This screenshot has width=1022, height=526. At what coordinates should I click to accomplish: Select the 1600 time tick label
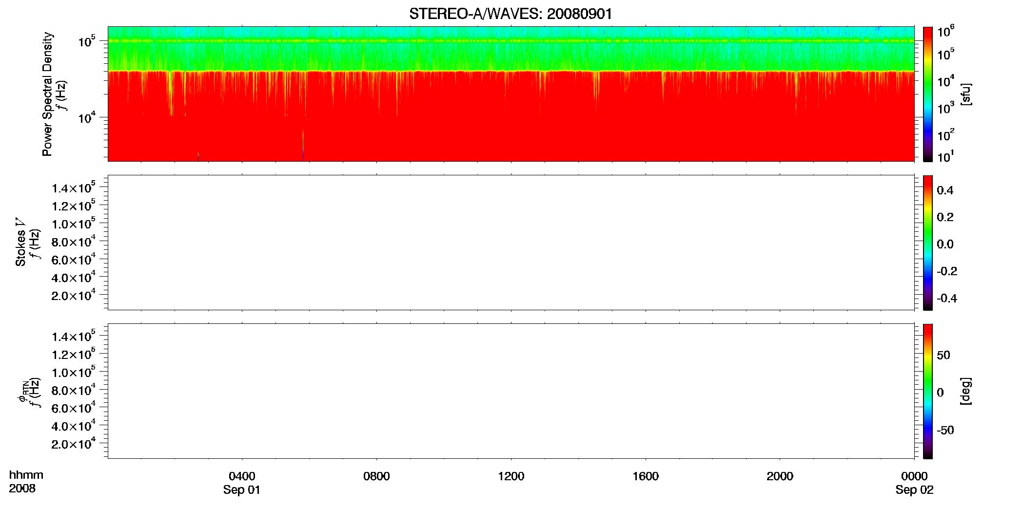pyautogui.click(x=646, y=476)
